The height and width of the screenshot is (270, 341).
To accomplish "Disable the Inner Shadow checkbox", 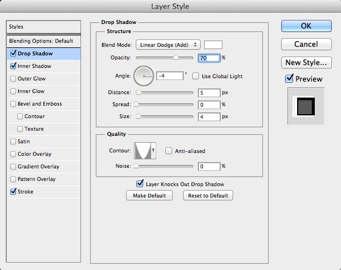I will (x=13, y=66).
